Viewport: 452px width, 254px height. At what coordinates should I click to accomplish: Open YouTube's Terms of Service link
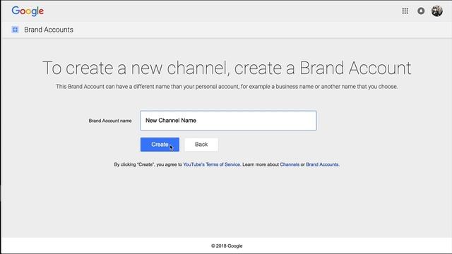212,164
